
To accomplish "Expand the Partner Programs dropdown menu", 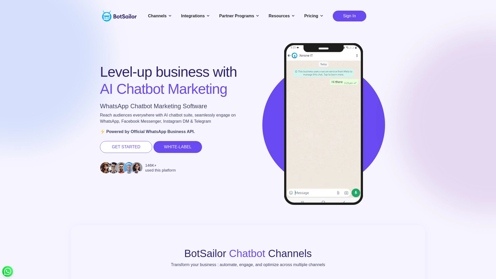I will click(238, 16).
